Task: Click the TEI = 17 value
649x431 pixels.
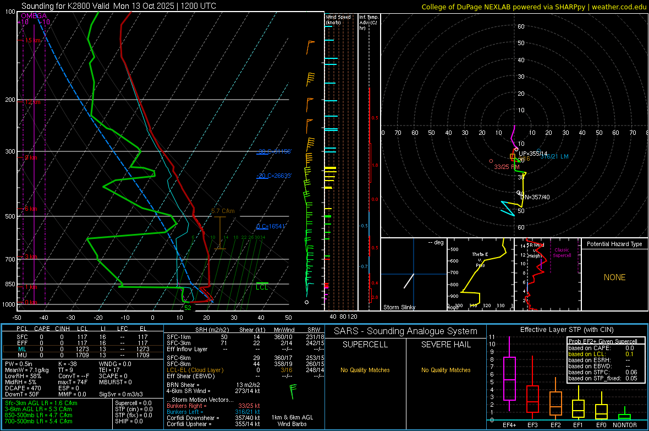Action: click(109, 370)
